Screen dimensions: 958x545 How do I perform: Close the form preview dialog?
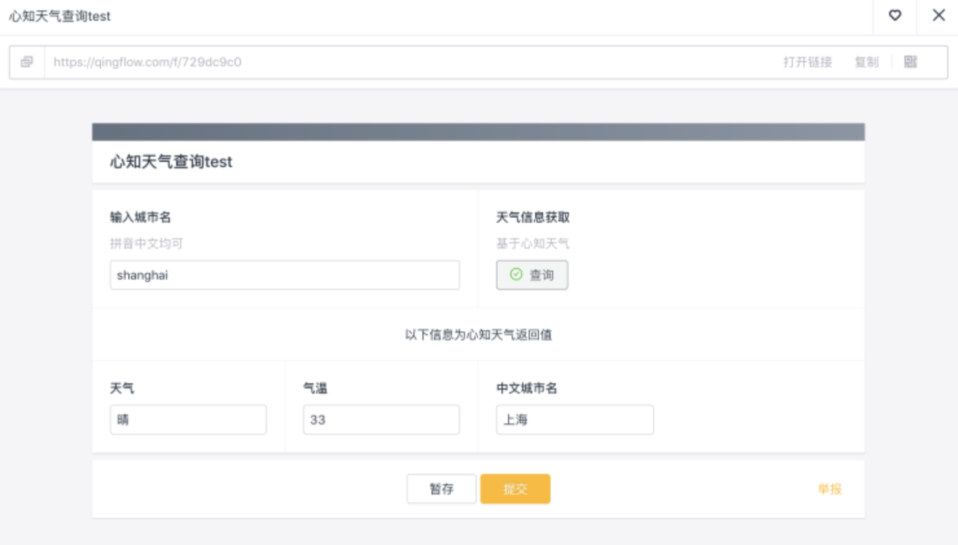pos(939,16)
